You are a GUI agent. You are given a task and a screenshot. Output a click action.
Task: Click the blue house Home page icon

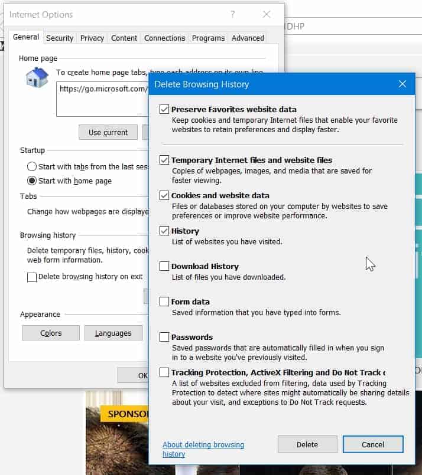coord(37,77)
